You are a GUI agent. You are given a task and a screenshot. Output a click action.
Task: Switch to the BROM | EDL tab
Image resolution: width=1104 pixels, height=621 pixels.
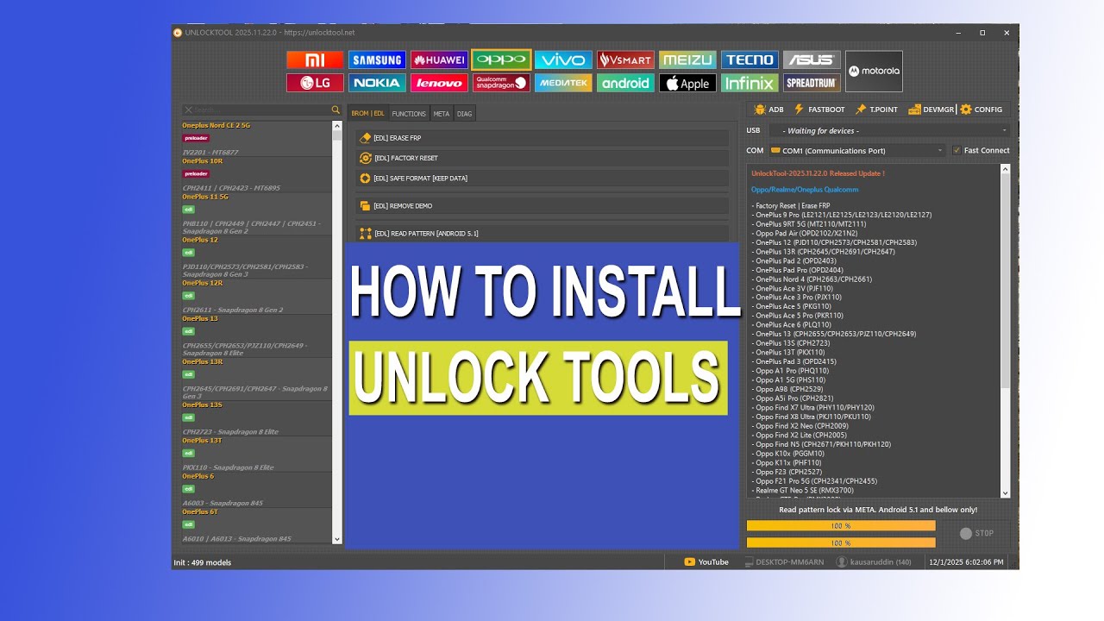tap(367, 113)
